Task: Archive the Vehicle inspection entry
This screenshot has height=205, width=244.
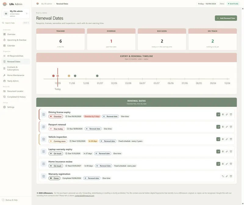Action: pos(231,139)
